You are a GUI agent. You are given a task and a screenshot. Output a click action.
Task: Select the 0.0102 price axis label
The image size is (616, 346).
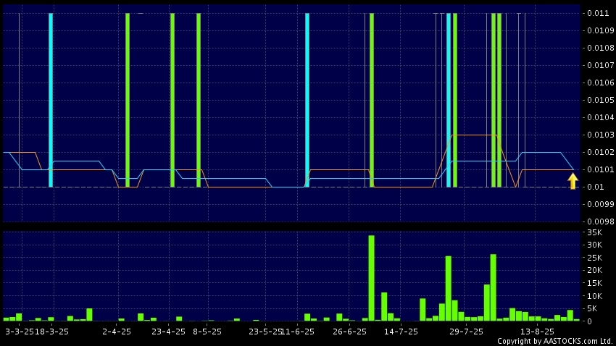600,152
